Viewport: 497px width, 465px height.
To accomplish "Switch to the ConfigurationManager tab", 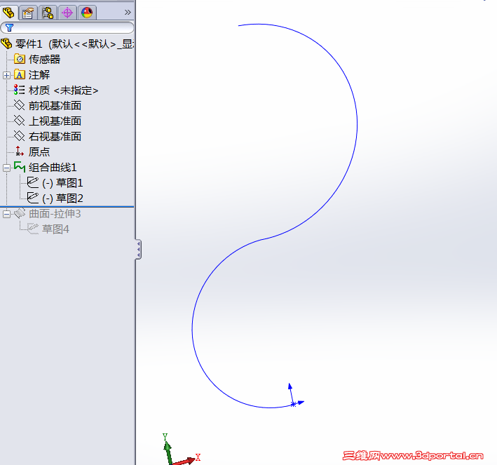I will point(48,13).
